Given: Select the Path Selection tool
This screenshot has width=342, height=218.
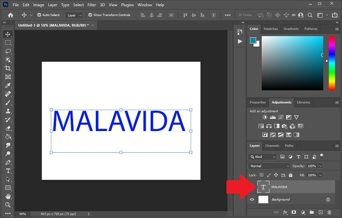Looking at the screenshot, I should click(x=8, y=179).
